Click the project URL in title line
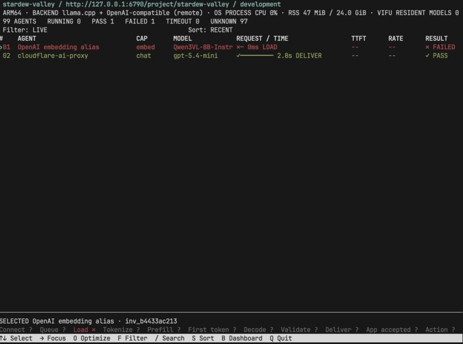Image resolution: width=463 pixels, height=344 pixels. [147, 4]
